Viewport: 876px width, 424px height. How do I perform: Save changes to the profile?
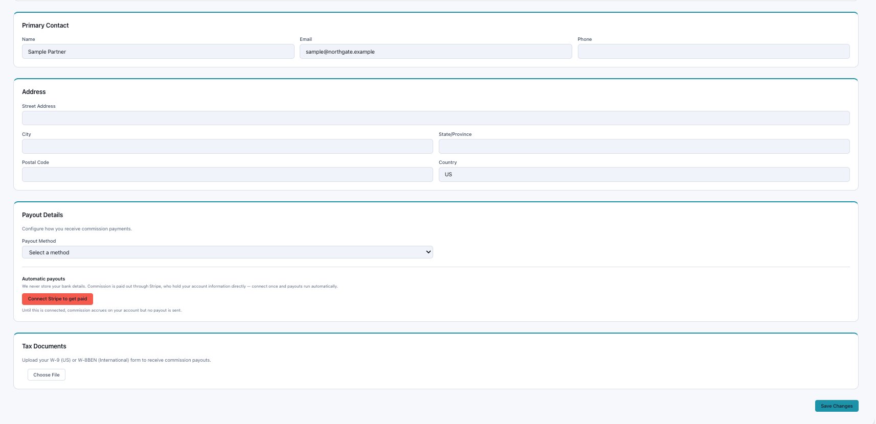tap(837, 406)
